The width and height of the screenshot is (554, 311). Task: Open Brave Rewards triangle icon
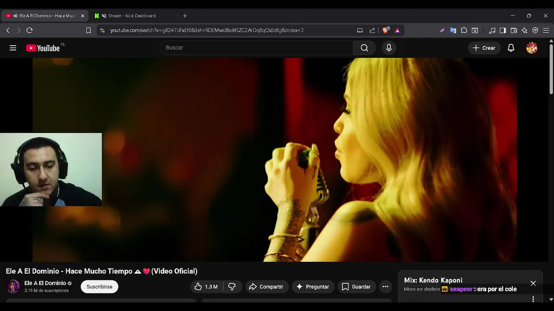pyautogui.click(x=397, y=30)
